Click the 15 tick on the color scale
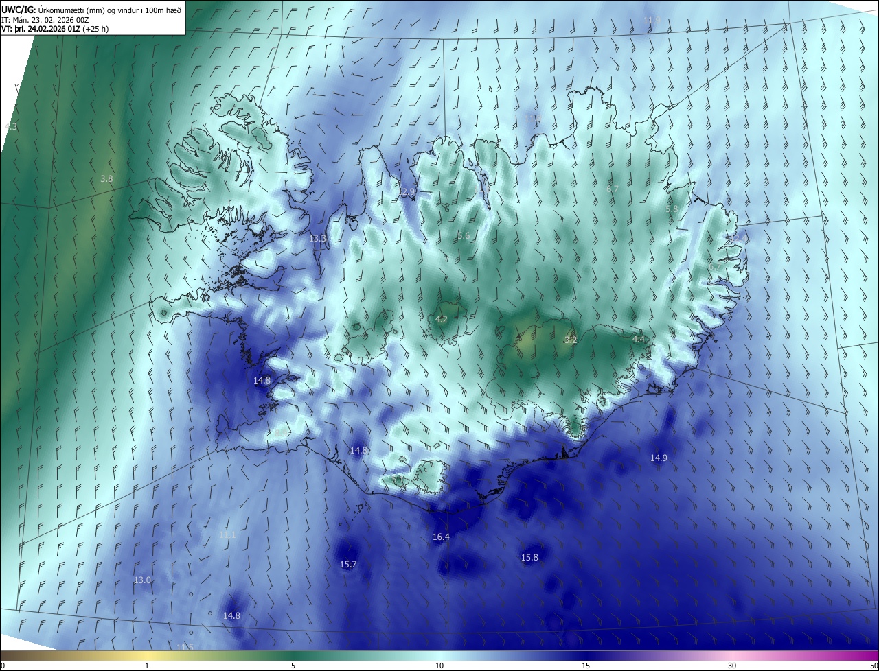 (x=586, y=666)
